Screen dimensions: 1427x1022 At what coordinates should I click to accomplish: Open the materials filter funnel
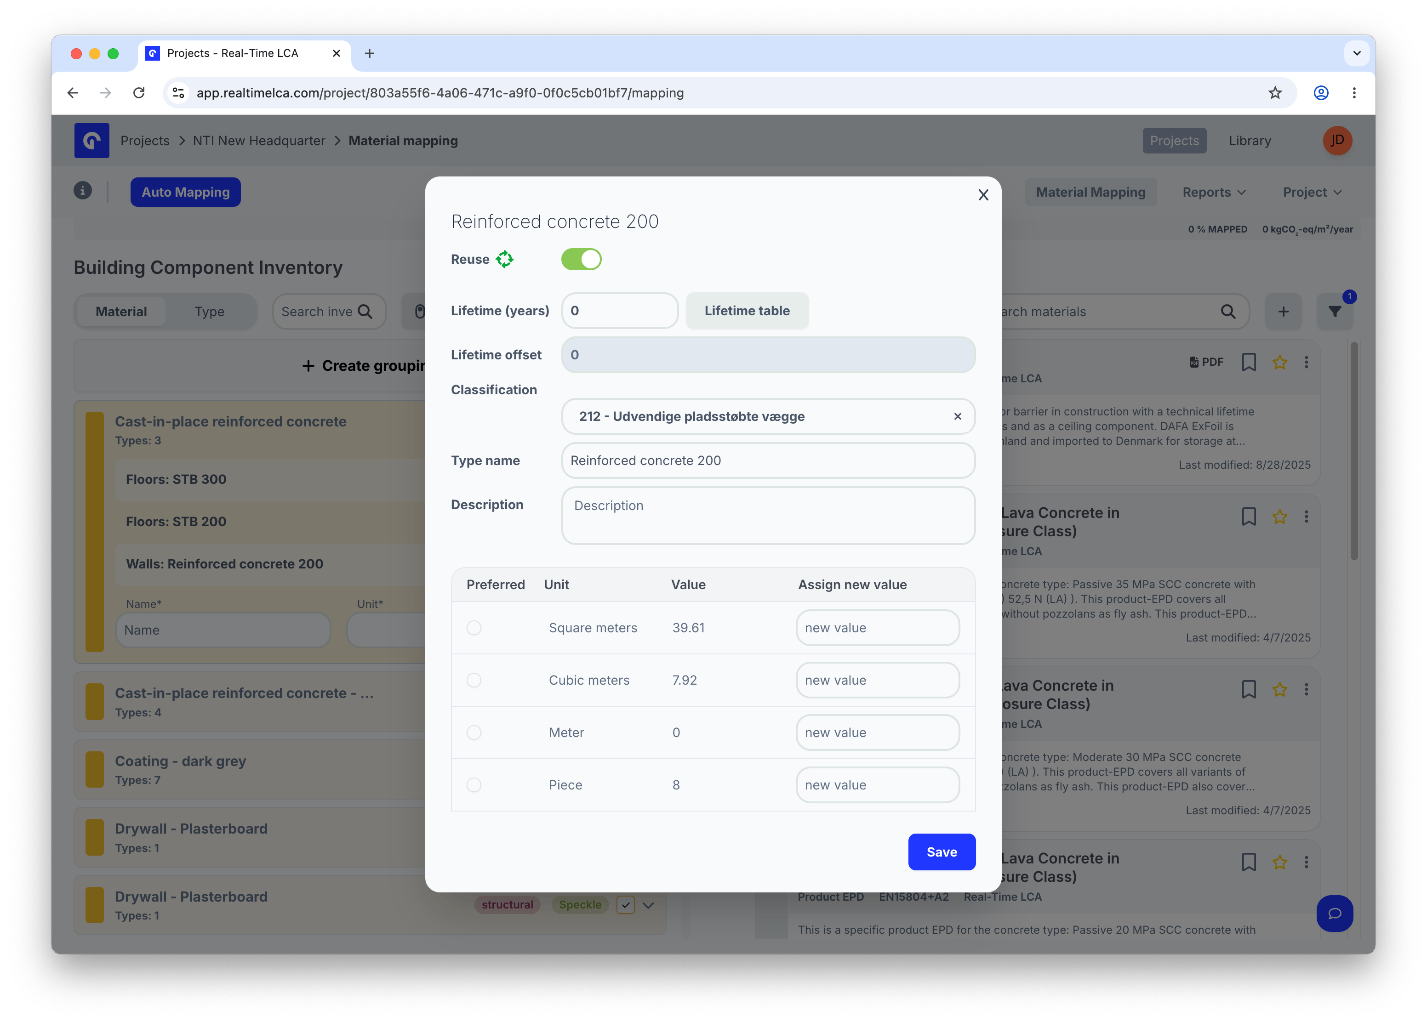pos(1335,311)
